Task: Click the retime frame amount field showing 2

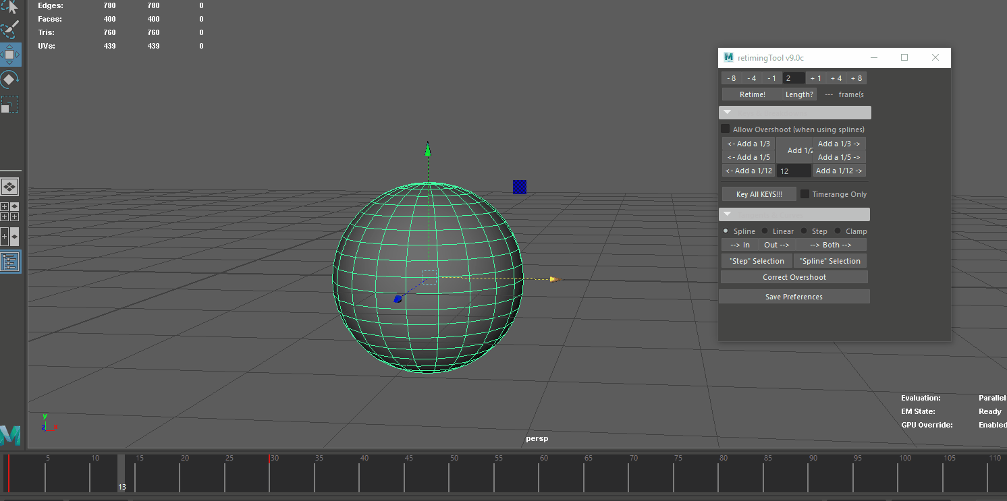Action: pos(794,78)
